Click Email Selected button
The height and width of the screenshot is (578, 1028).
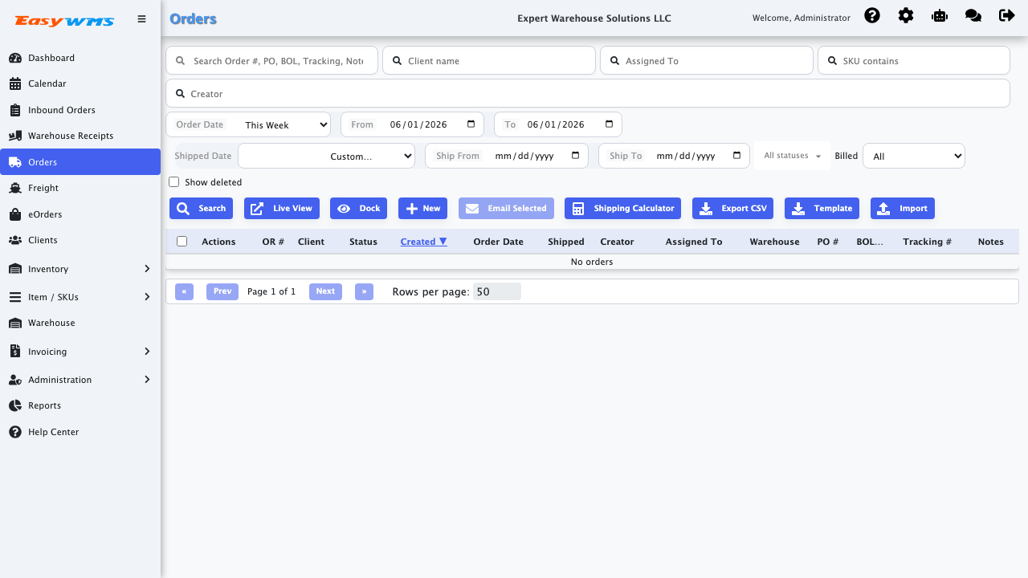[506, 209]
